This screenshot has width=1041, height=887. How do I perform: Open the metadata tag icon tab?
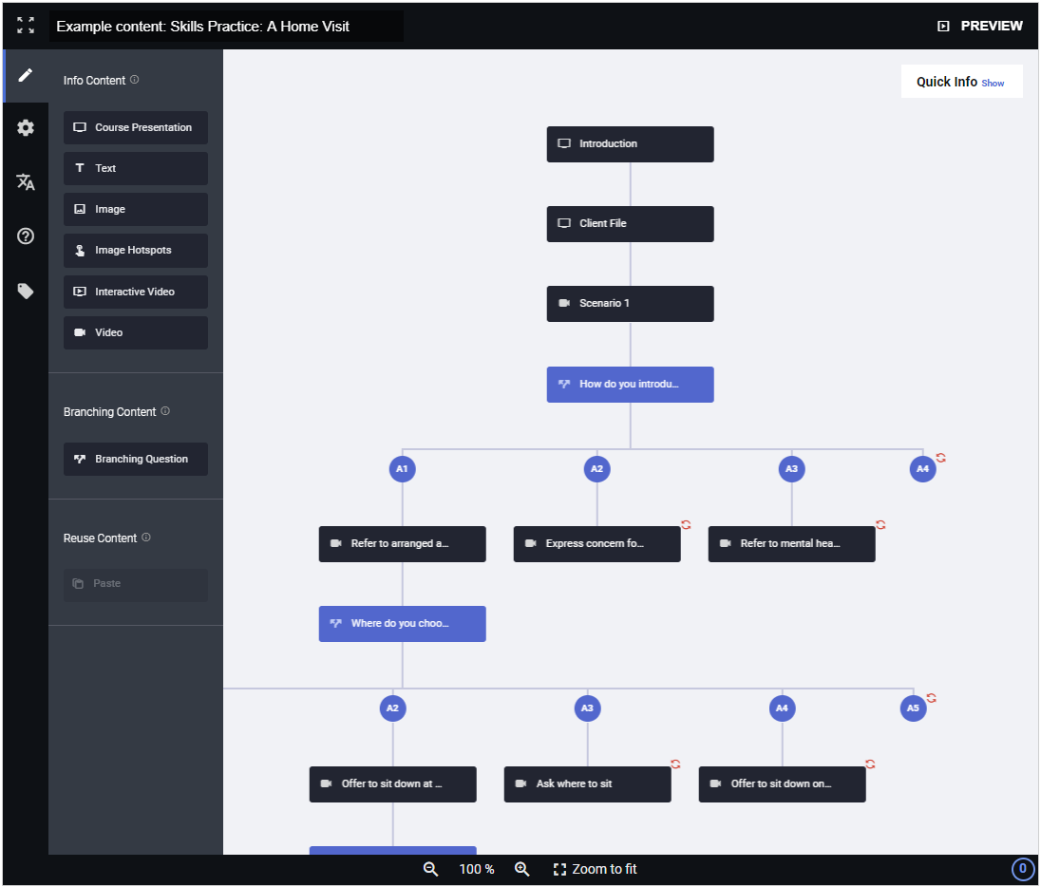[x=26, y=291]
